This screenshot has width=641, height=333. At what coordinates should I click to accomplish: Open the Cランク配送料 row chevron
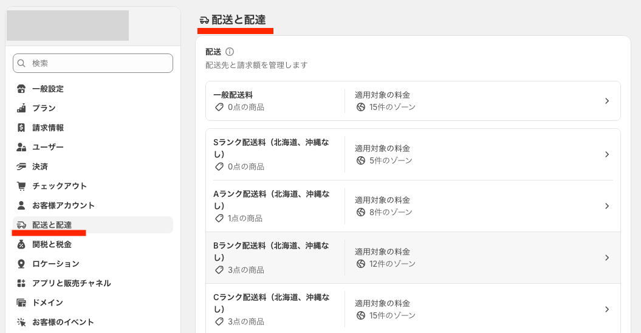606,309
